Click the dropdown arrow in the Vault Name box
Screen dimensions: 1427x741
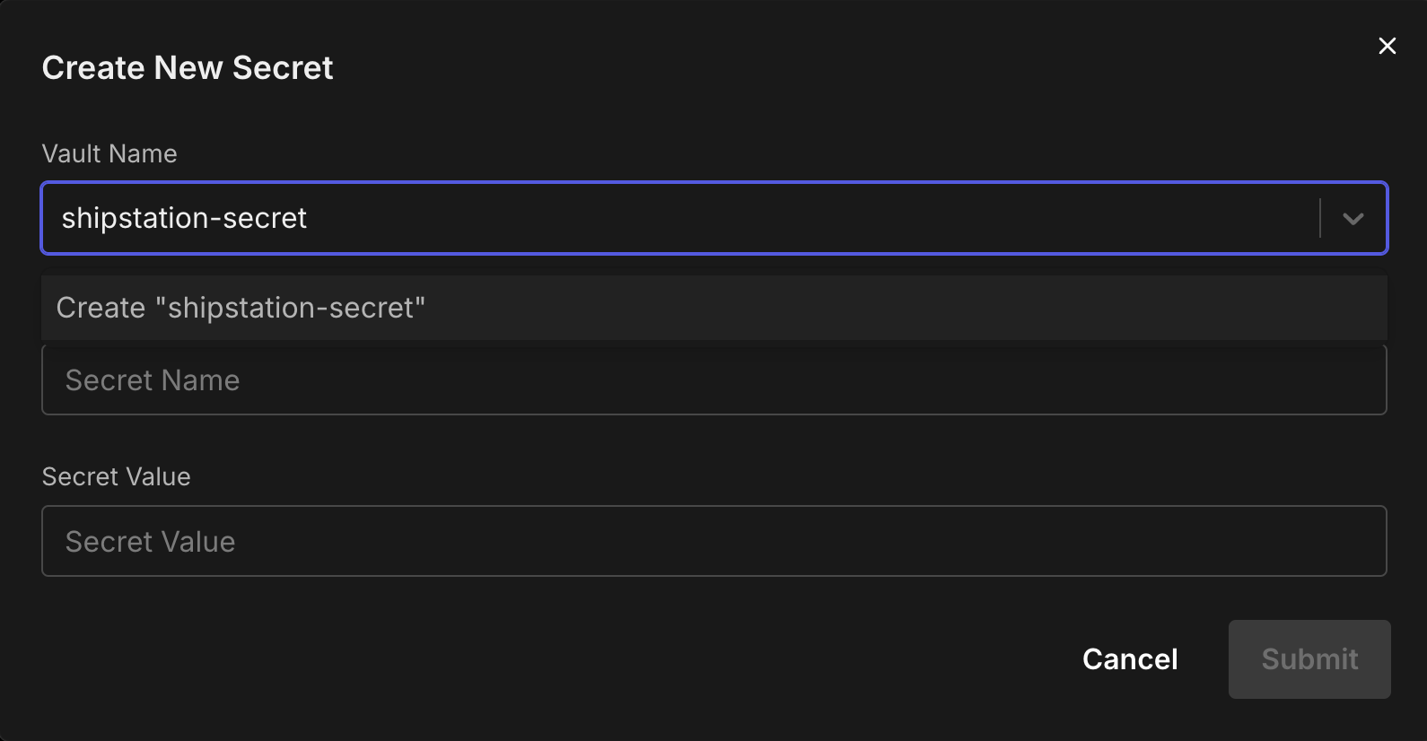point(1353,218)
